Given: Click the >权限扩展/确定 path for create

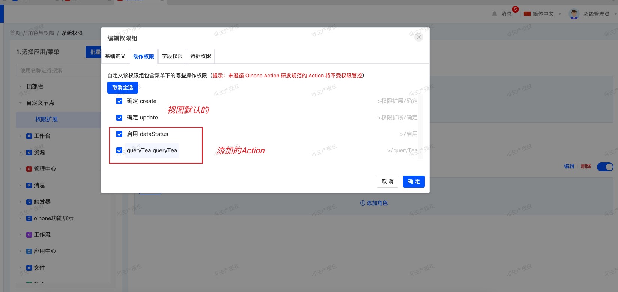Looking at the screenshot, I should tap(397, 101).
